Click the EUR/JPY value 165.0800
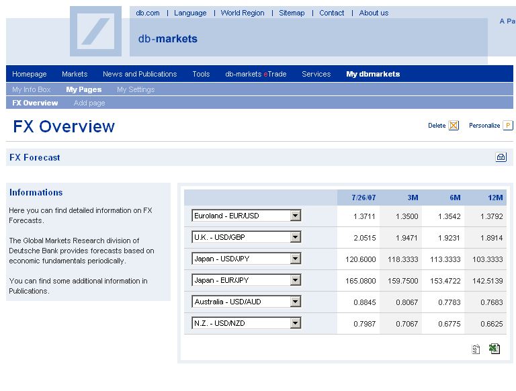This screenshot has width=516, height=391. [361, 281]
